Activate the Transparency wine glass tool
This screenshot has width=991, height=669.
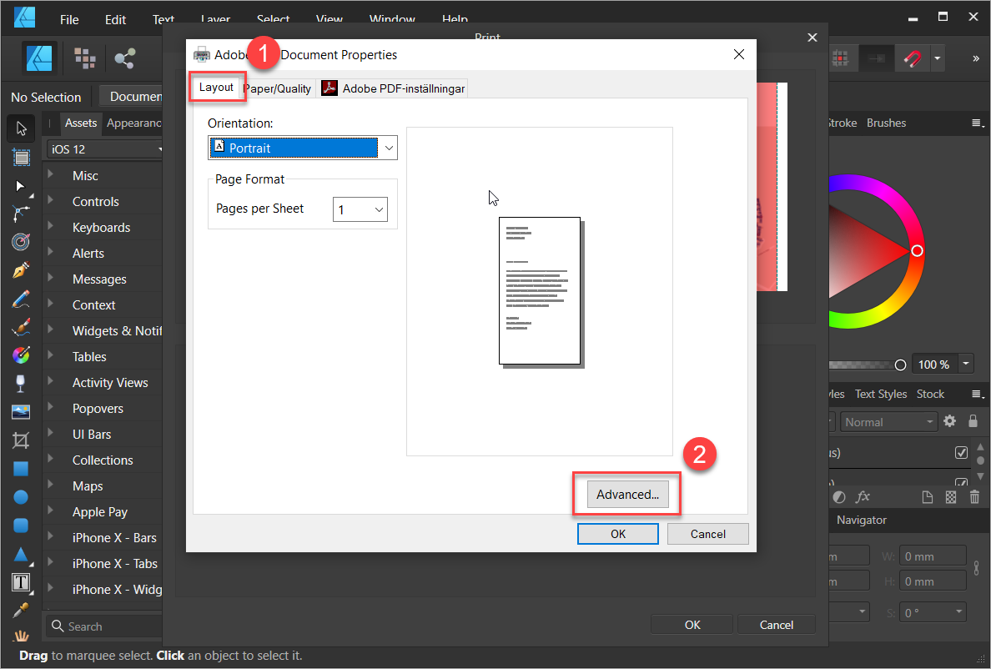pyautogui.click(x=21, y=383)
